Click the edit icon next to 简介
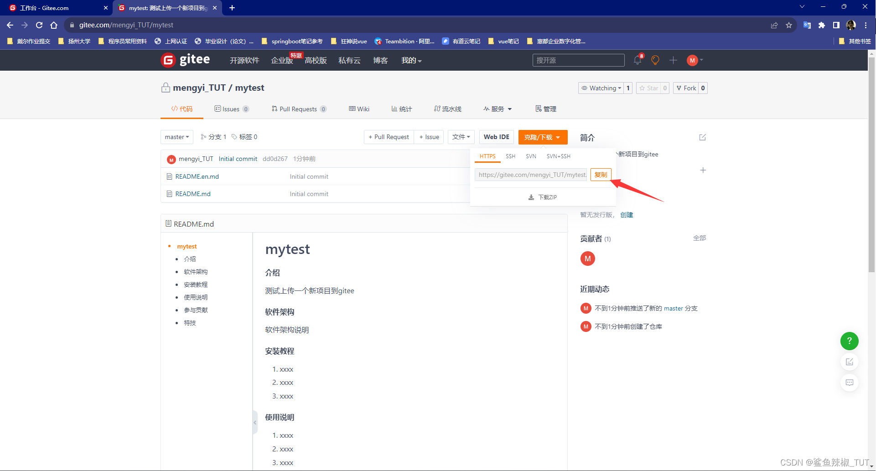The width and height of the screenshot is (876, 471). pyautogui.click(x=702, y=137)
